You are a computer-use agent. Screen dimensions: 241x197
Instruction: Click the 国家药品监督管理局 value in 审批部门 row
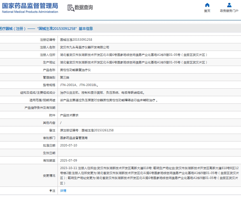coord(74,138)
